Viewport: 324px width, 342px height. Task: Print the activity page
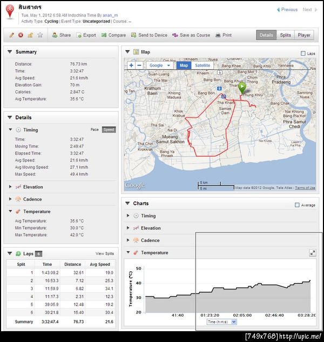point(224,35)
